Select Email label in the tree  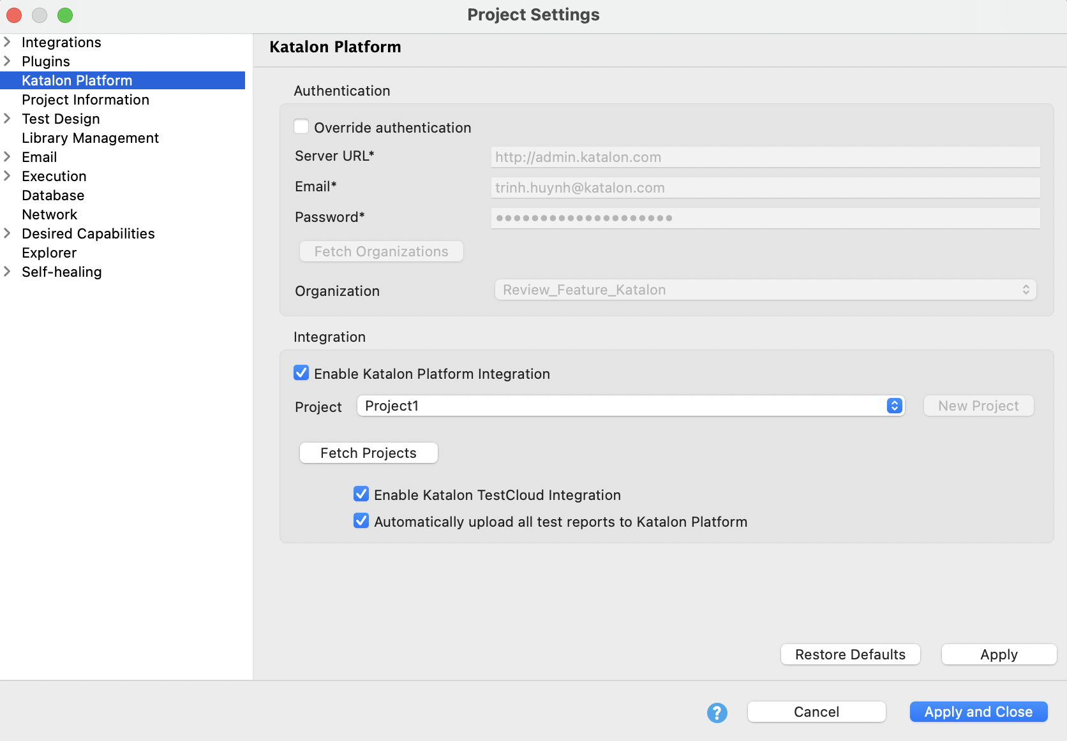point(40,157)
